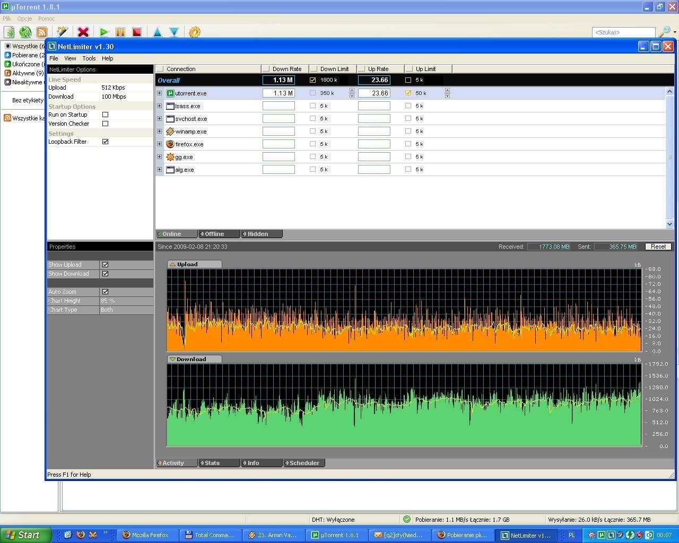The image size is (679, 543).
Task: Click Down Rate column header
Action: pyautogui.click(x=285, y=69)
